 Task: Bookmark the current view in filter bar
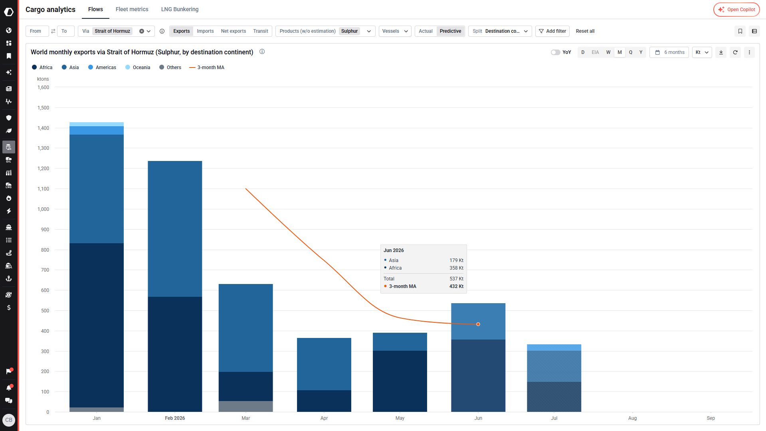740,31
